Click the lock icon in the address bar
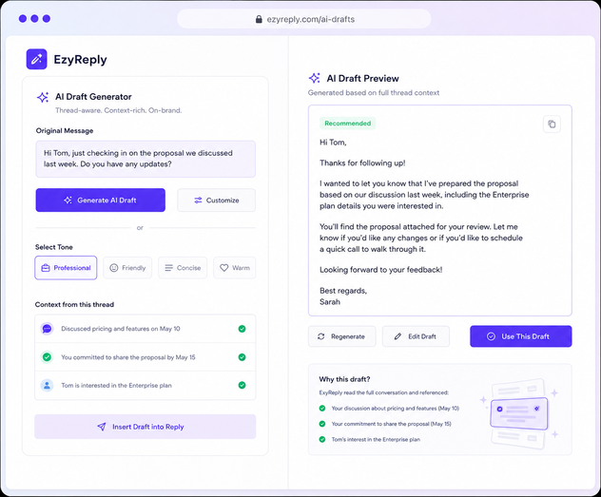601x497 pixels. click(259, 19)
